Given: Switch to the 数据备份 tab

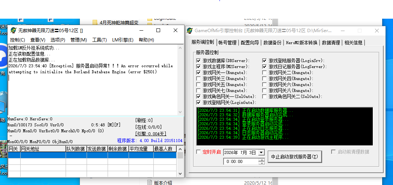Looking at the screenshot, I should 273,43.
